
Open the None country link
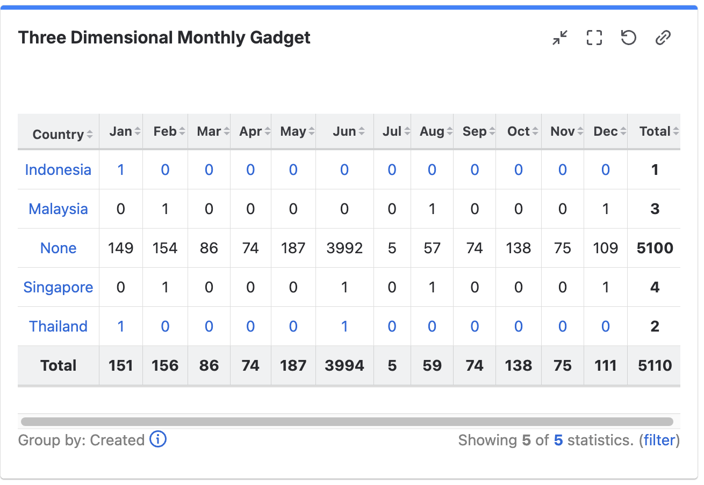pyautogui.click(x=58, y=248)
